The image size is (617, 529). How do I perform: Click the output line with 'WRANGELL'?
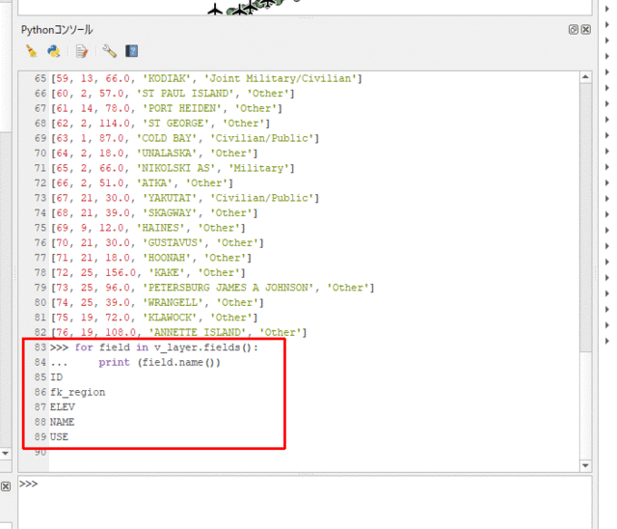(x=157, y=303)
